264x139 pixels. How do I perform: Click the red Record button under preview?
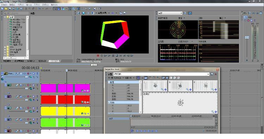point(98,55)
